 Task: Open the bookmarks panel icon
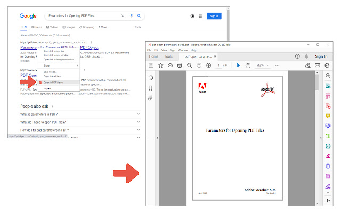click(x=150, y=88)
